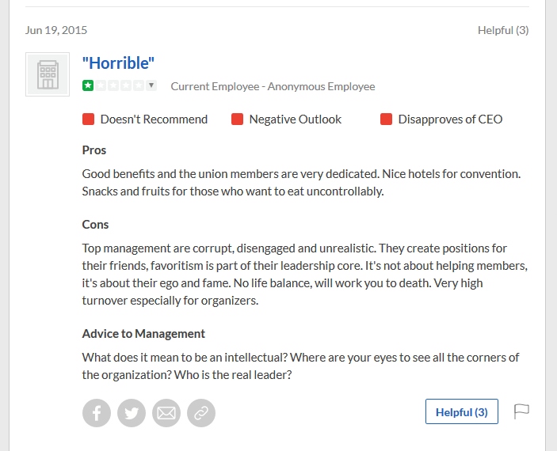Click Helpful (3) text at top right
The width and height of the screenshot is (557, 451).
[503, 30]
